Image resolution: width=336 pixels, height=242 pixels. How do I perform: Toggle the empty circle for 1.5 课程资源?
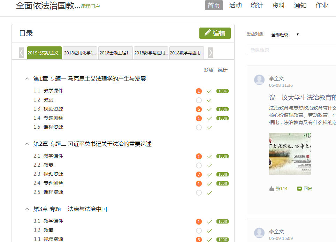(x=199, y=128)
